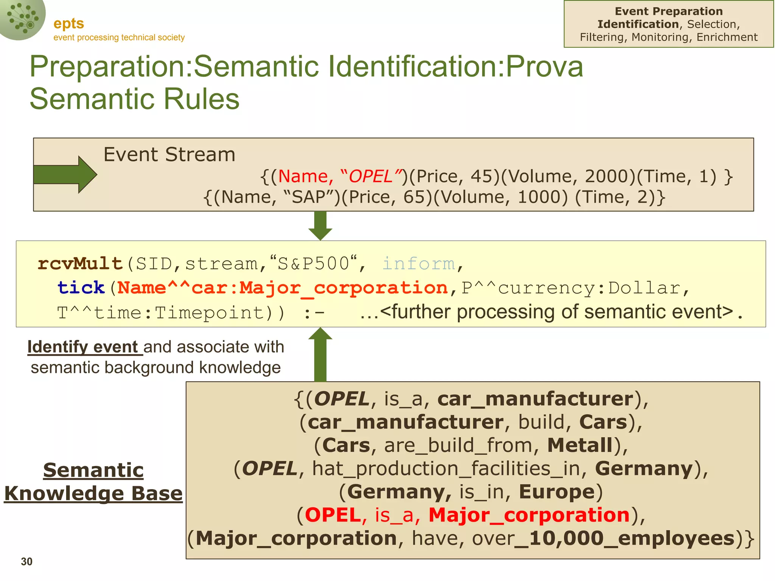775x581 pixels.
Task: Click the bold 'Identification' word in header box
Action: click(x=638, y=24)
